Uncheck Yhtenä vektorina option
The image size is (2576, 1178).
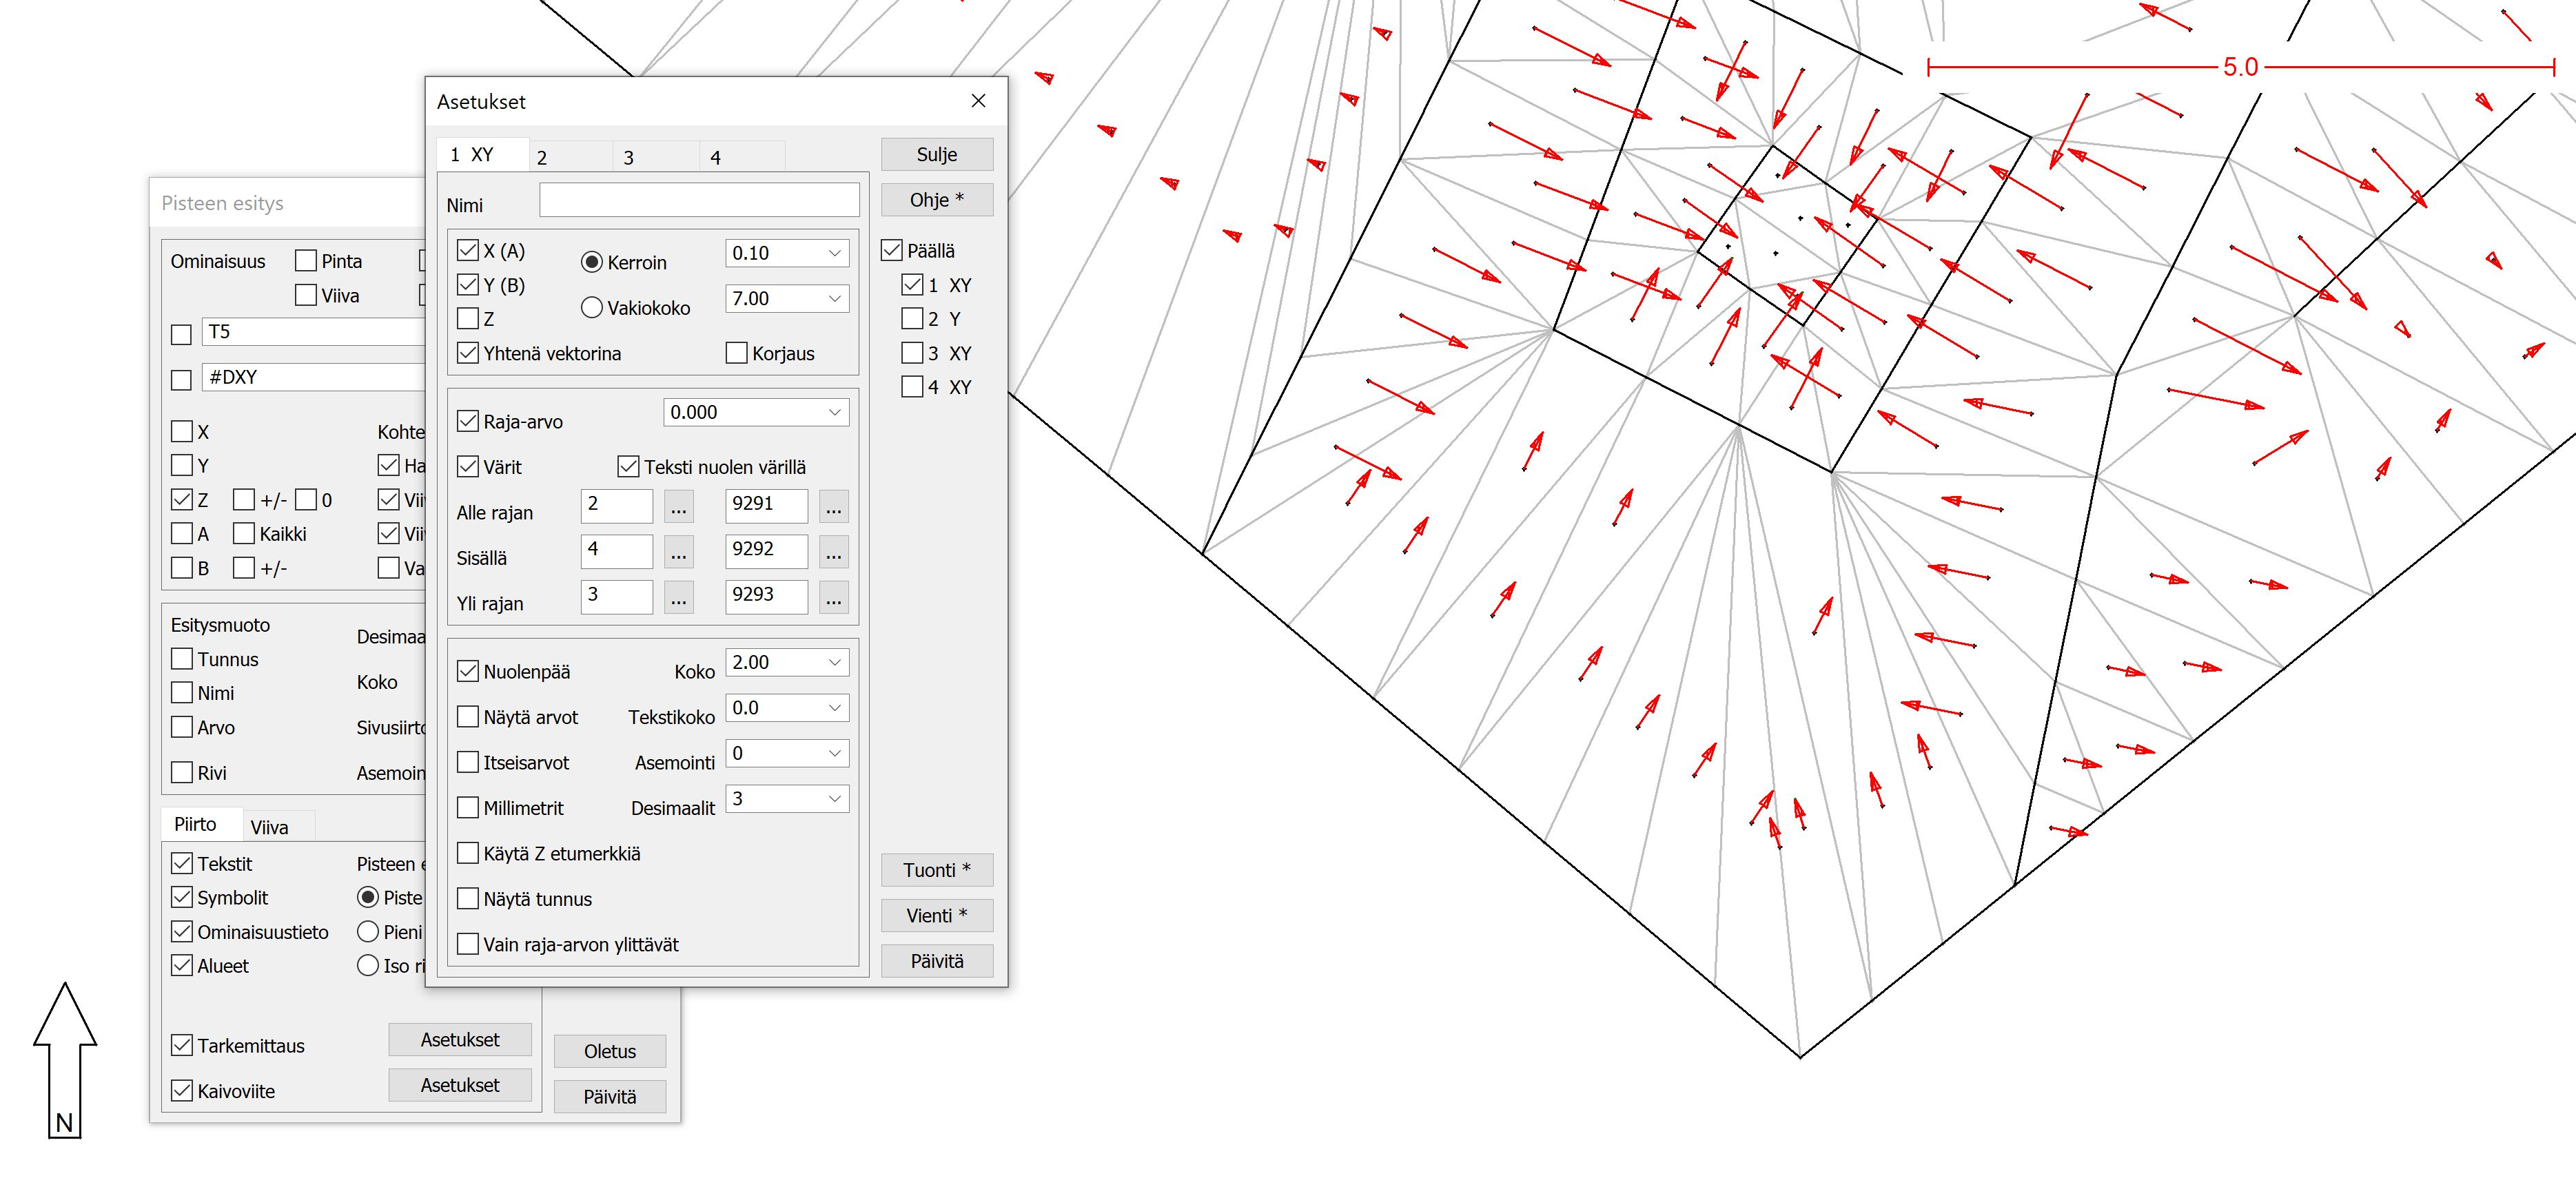click(x=468, y=353)
